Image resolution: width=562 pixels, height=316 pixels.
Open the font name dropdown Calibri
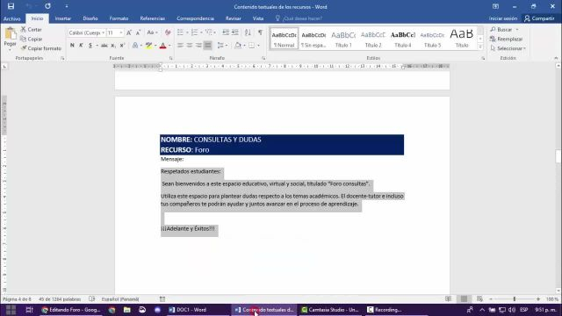(x=86, y=32)
